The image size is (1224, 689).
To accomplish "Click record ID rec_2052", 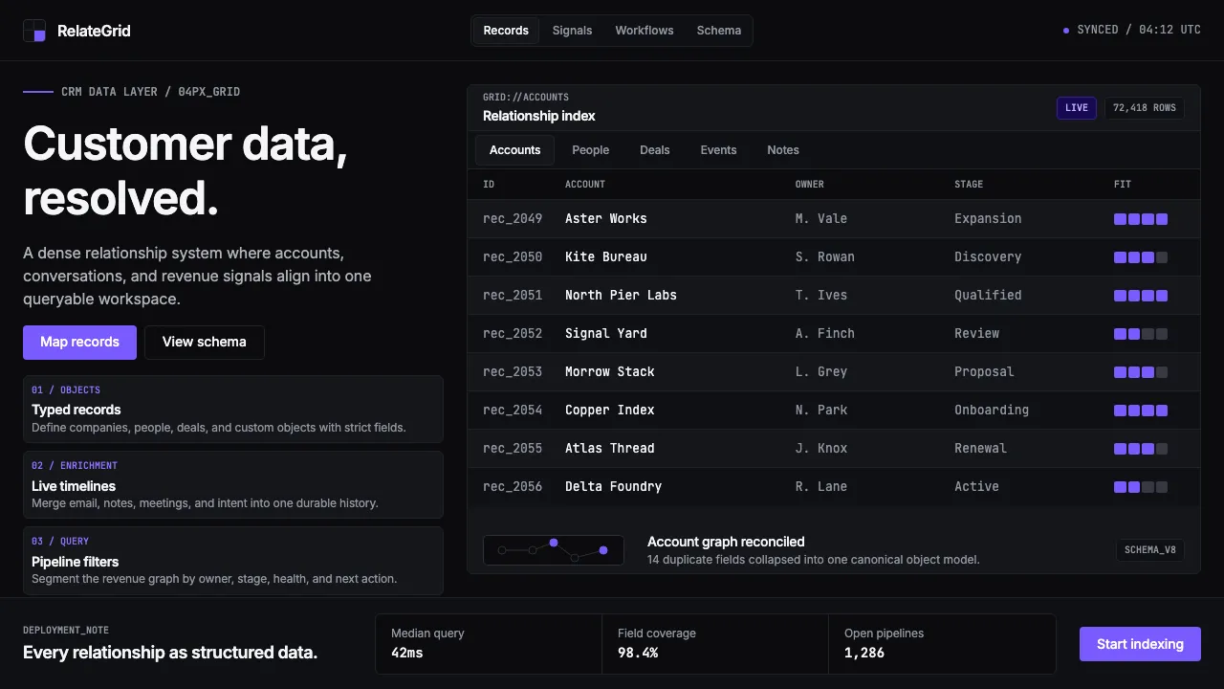I will (x=513, y=333).
